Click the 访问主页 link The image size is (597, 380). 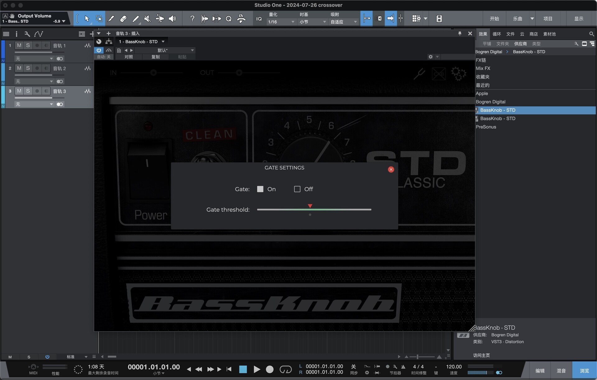click(481, 355)
